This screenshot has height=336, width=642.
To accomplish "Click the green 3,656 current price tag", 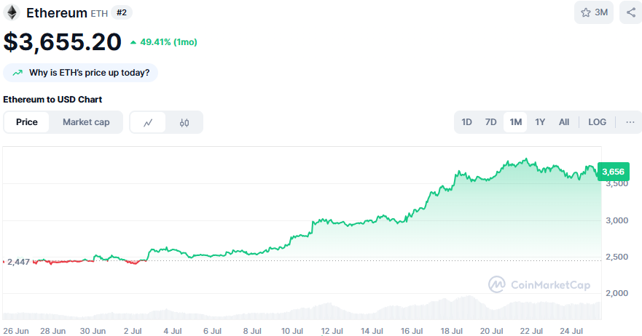I will [x=611, y=172].
